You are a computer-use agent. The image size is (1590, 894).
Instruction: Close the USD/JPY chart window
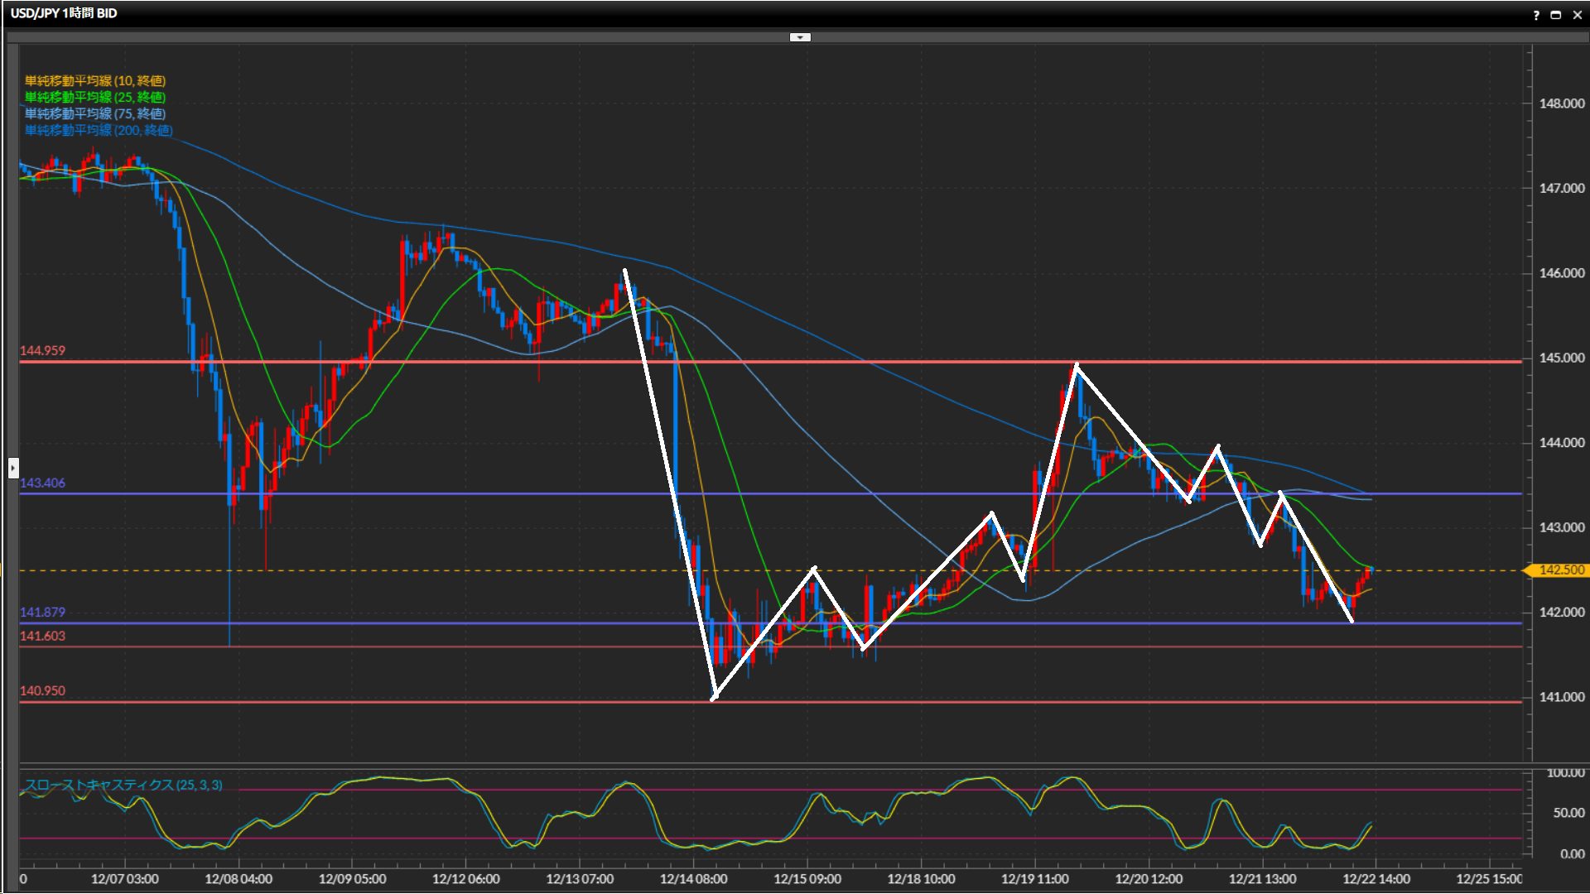(x=1577, y=15)
